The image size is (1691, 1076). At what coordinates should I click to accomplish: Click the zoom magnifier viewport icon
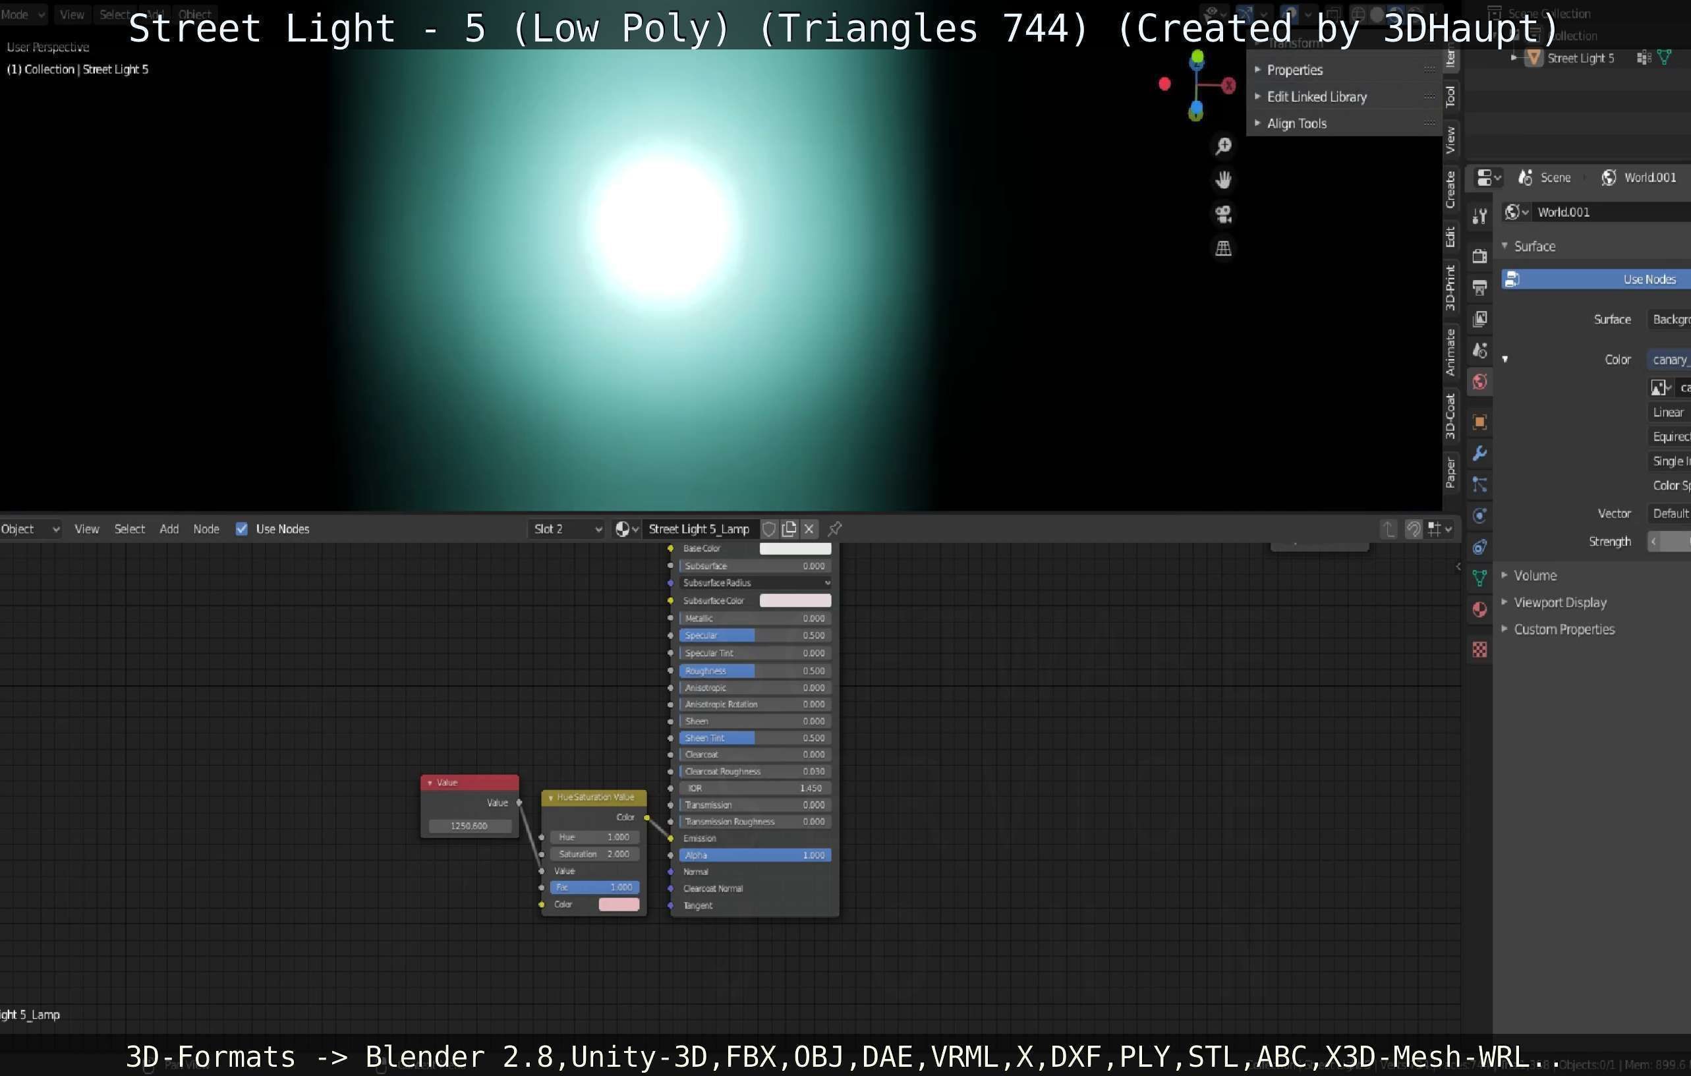click(x=1222, y=146)
